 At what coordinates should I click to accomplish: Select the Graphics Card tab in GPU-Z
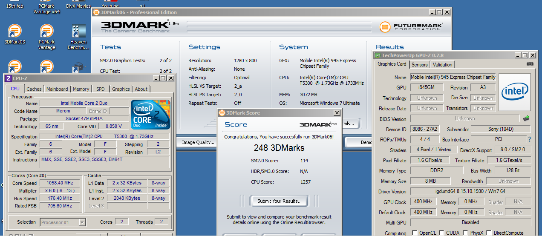point(392,64)
